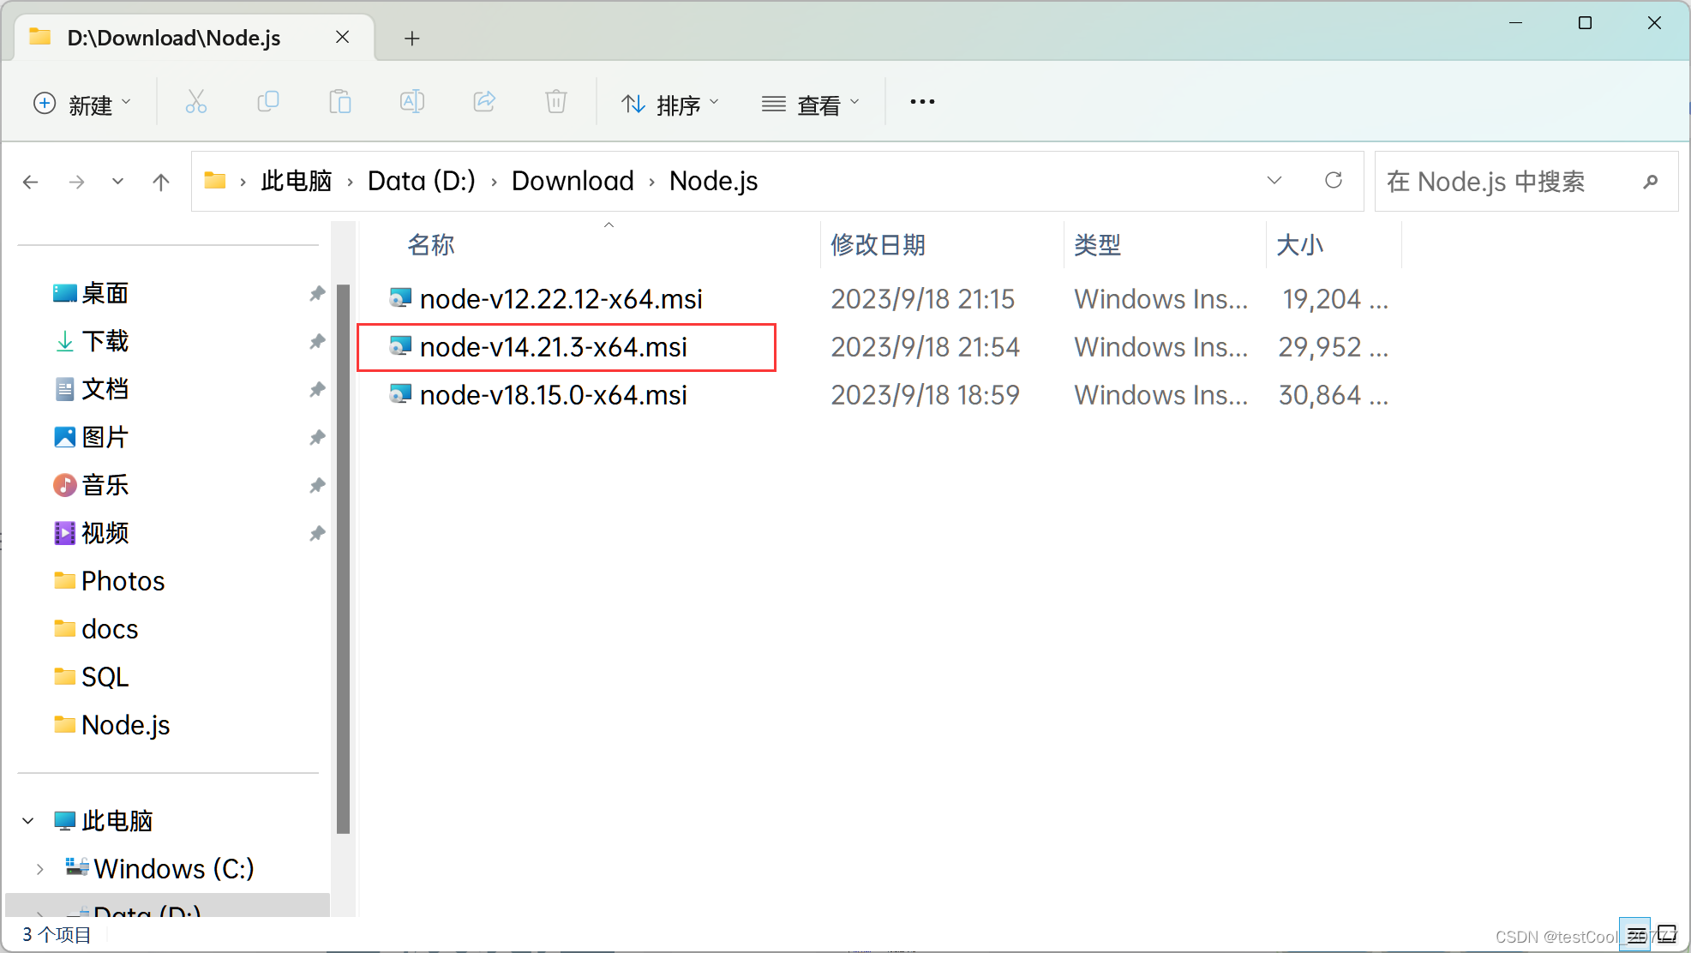Refresh the current folder view
Image resolution: width=1691 pixels, height=953 pixels.
coord(1334,181)
